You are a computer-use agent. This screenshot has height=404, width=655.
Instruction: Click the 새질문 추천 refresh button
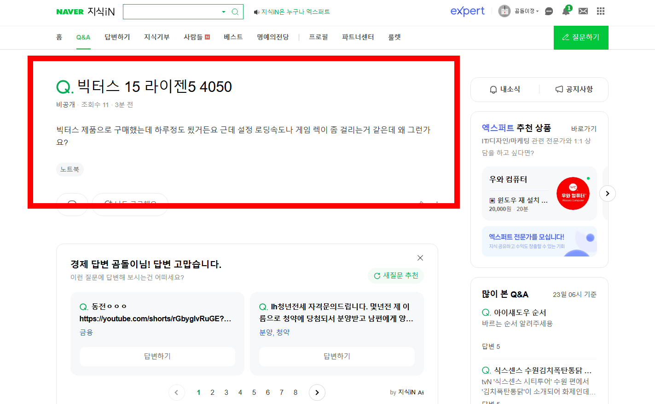click(x=396, y=275)
